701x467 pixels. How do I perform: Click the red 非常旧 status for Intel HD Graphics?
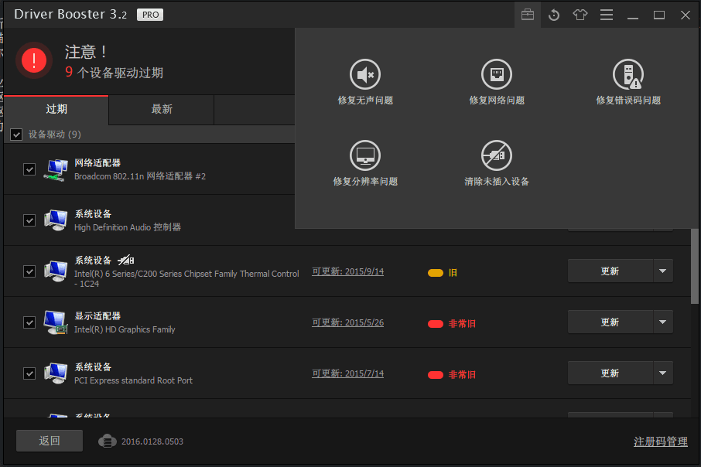click(452, 323)
